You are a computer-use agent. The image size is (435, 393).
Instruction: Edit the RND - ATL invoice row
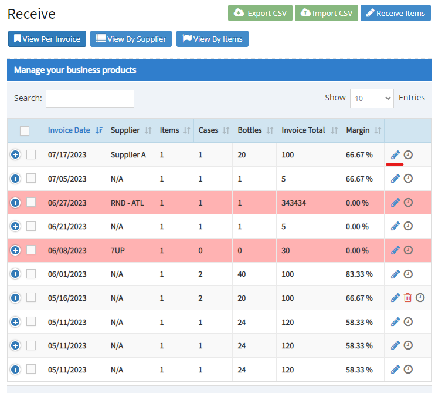click(395, 203)
